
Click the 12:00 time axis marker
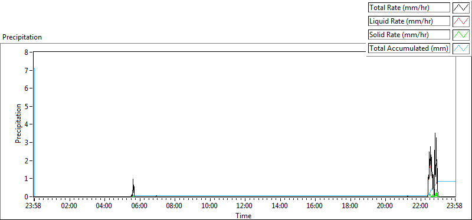point(245,206)
